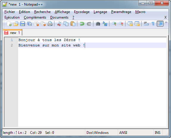Save all files using stacked floppies icon
This screenshot has width=171, height=138.
[x=29, y=24]
